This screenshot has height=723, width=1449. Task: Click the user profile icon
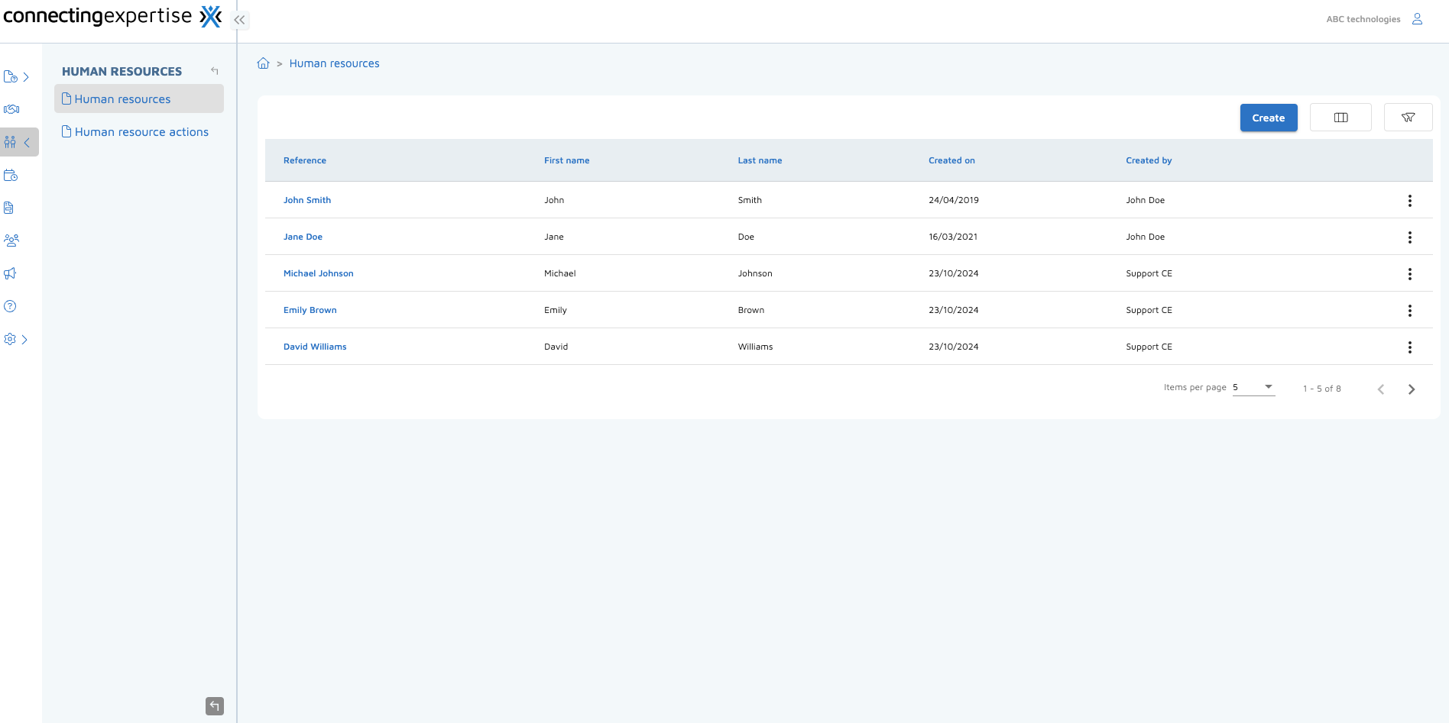pos(1417,19)
